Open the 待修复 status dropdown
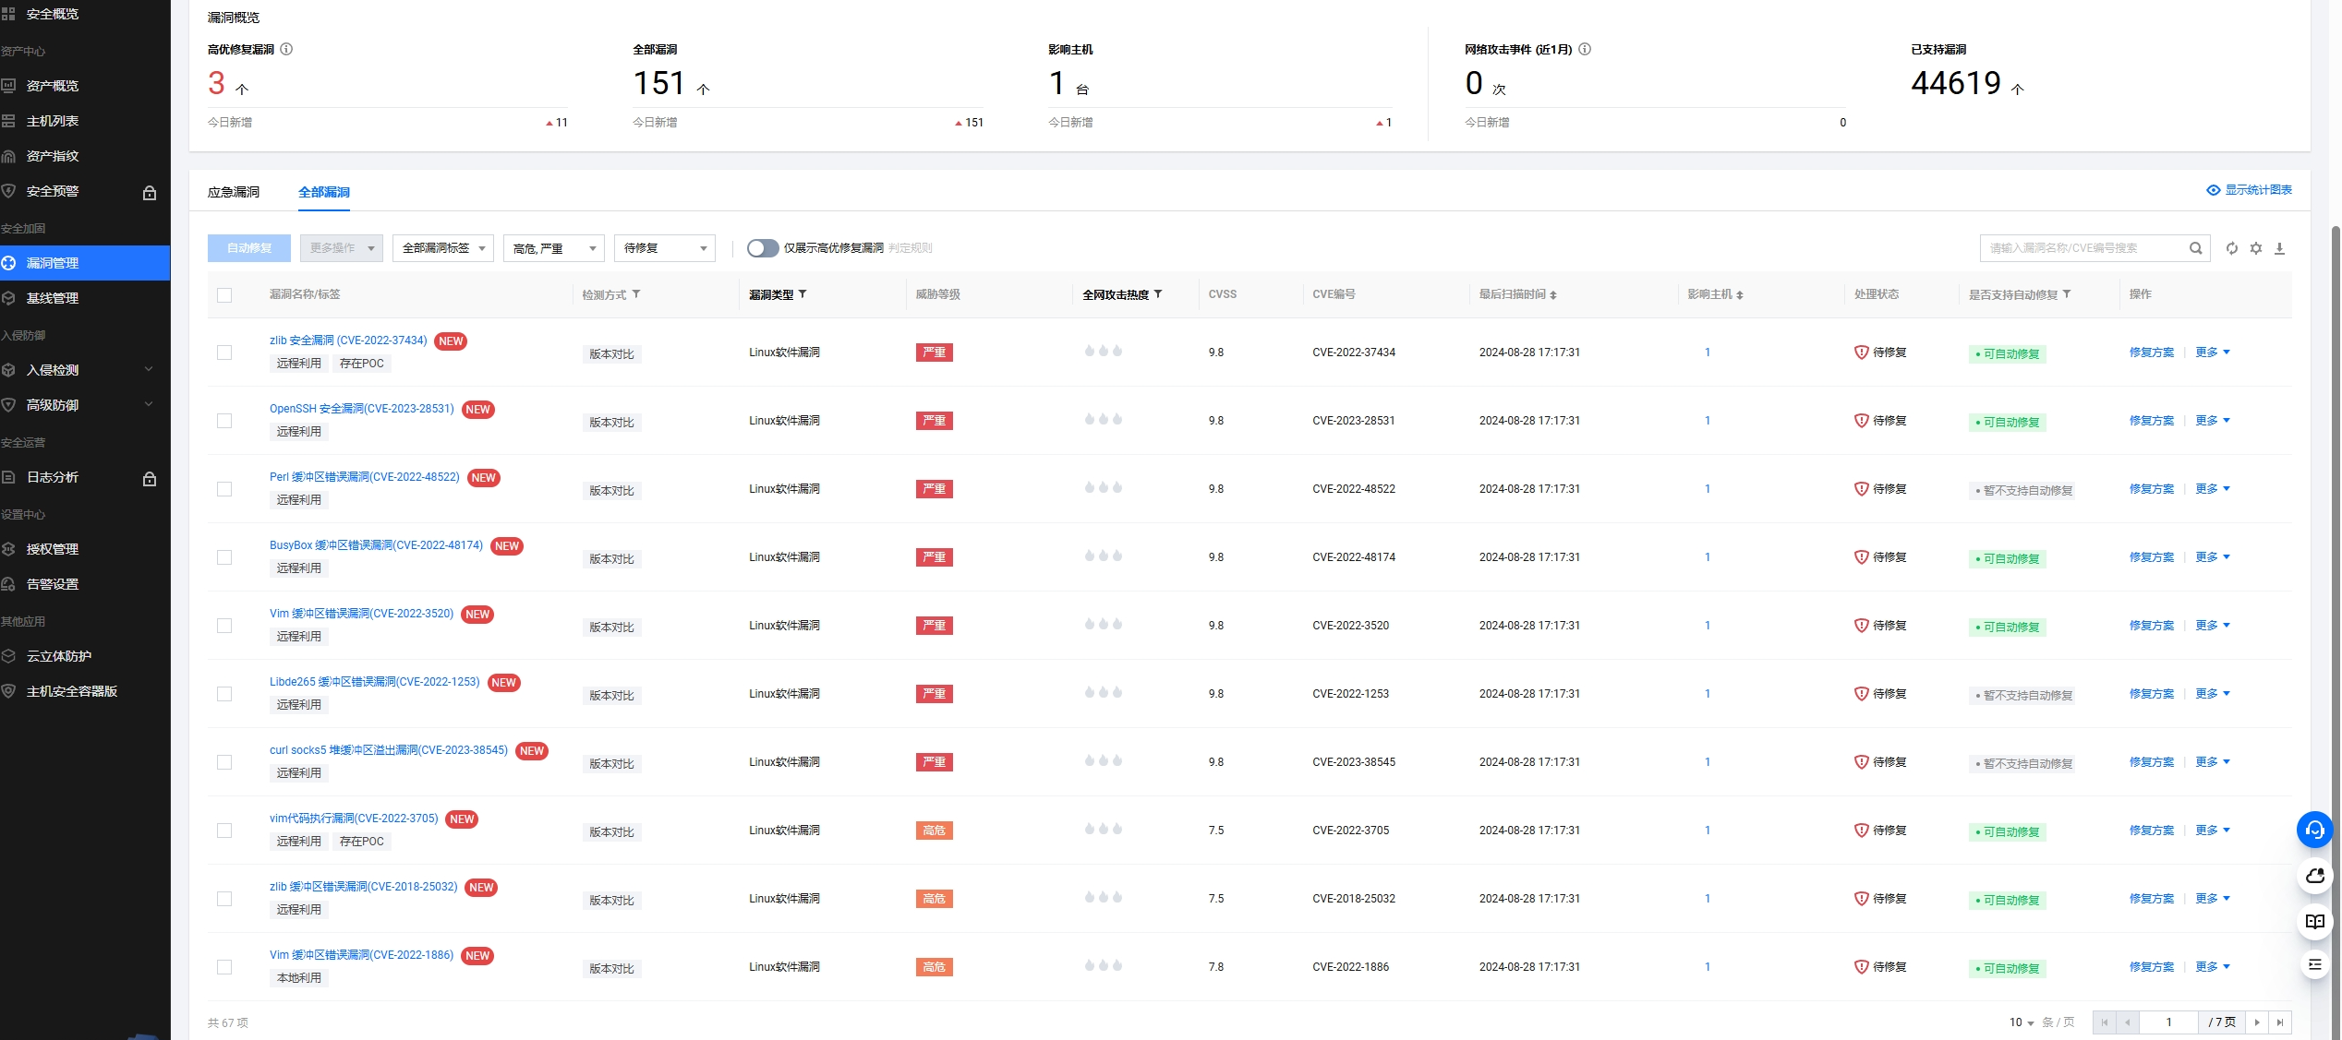 click(665, 248)
